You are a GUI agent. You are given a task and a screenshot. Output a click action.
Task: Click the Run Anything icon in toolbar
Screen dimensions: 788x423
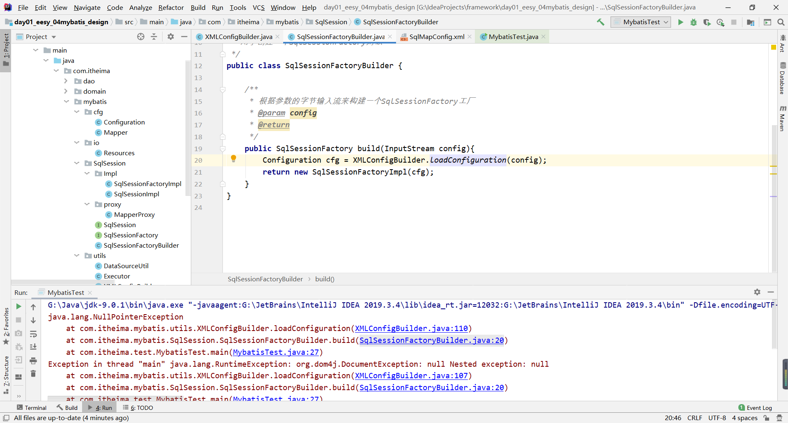[767, 22]
